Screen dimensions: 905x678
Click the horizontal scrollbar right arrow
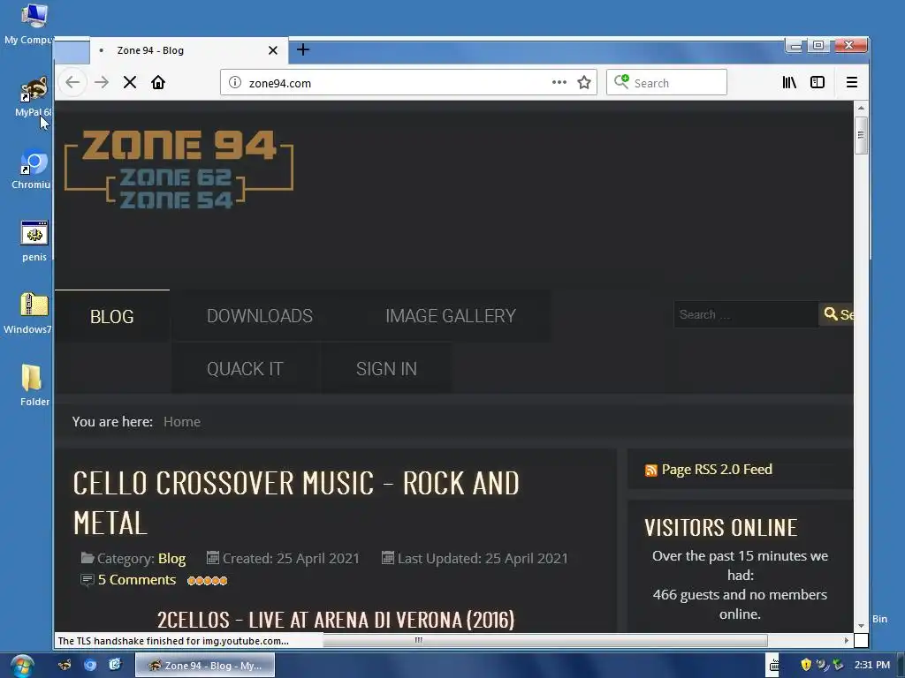(x=846, y=640)
